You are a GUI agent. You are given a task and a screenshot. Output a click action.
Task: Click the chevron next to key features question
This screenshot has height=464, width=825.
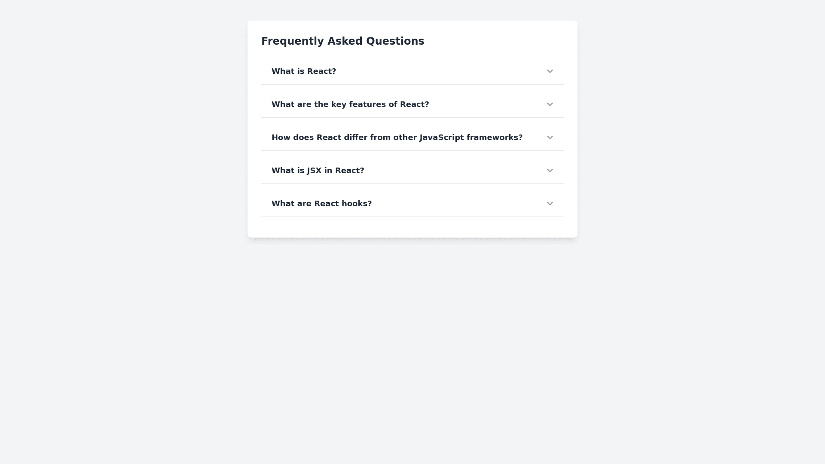coord(550,104)
